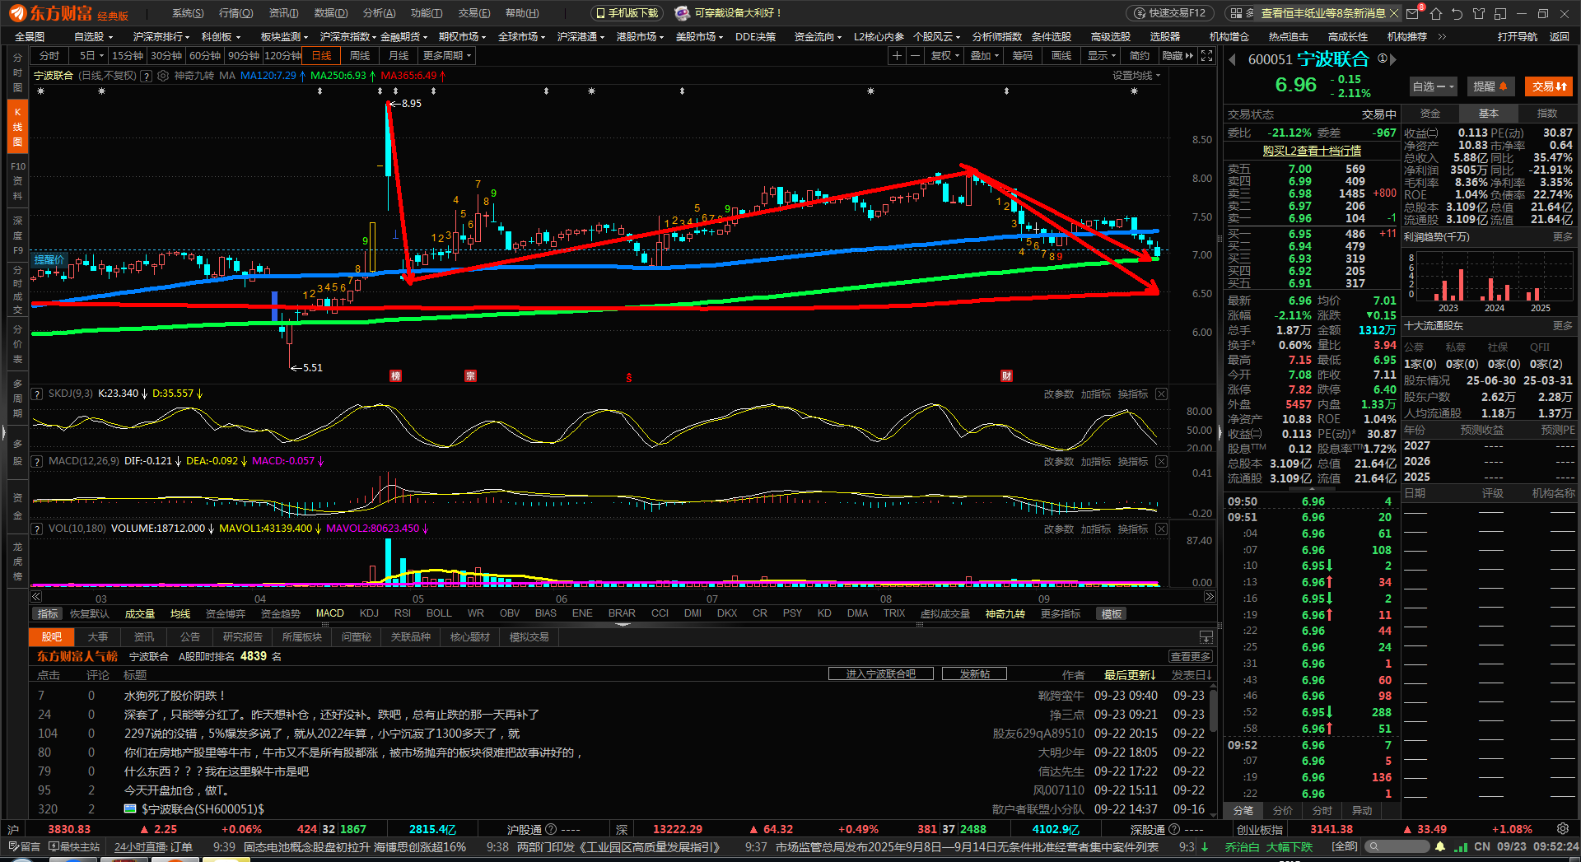
Task: Open 购买L2查看十档行情 link
Action: [x=1312, y=151]
